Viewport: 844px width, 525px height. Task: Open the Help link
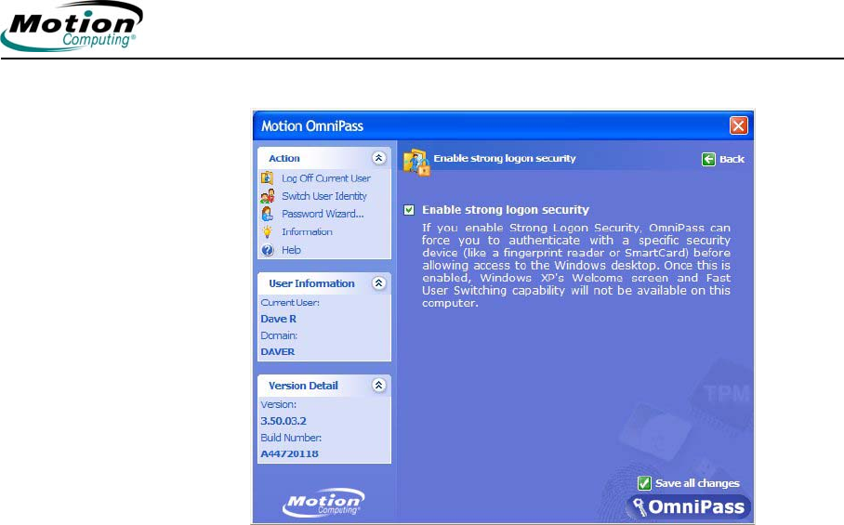[x=291, y=250]
